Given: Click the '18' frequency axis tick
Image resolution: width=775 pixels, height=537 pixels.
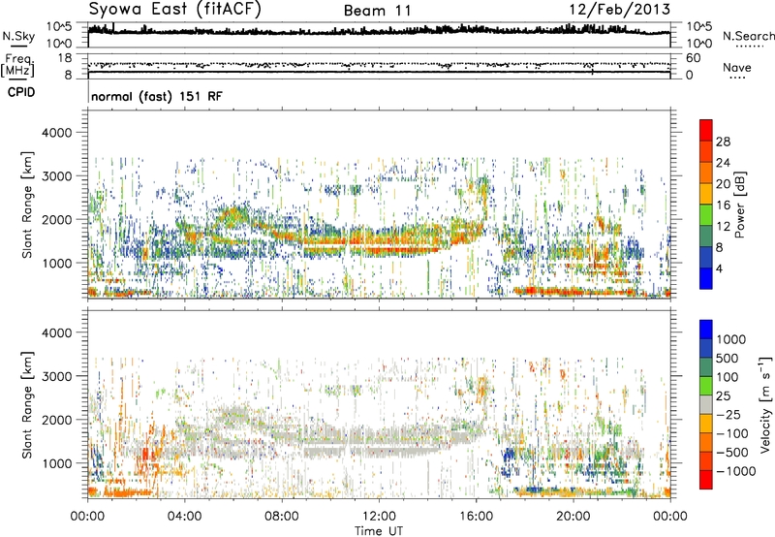Looking at the screenshot, I should coord(65,58).
